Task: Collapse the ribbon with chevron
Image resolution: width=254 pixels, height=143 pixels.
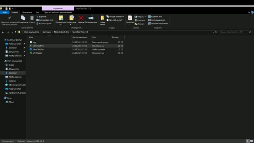Action: [x=249, y=12]
